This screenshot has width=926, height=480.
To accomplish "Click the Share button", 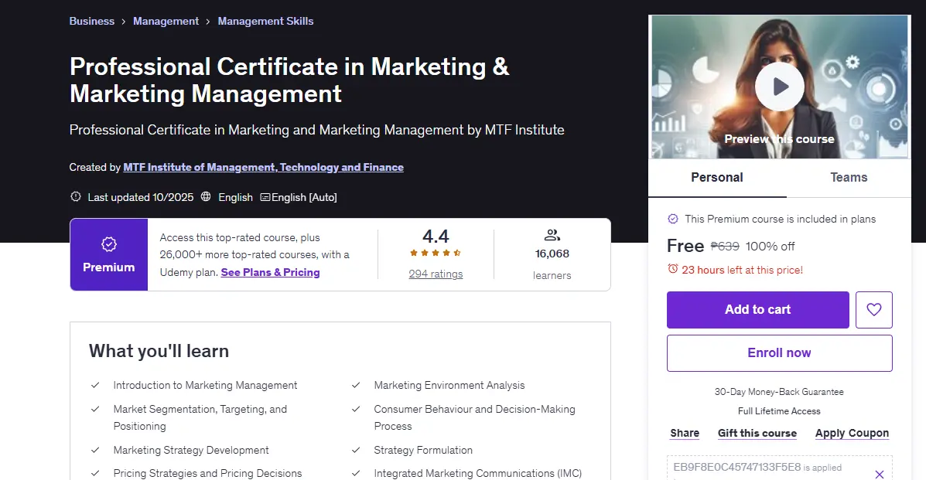I will tap(685, 433).
